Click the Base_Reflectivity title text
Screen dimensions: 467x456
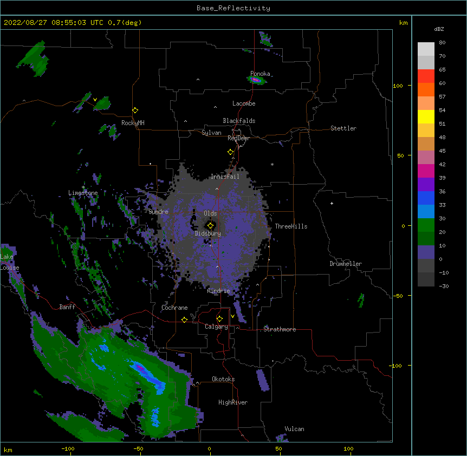coord(233,8)
